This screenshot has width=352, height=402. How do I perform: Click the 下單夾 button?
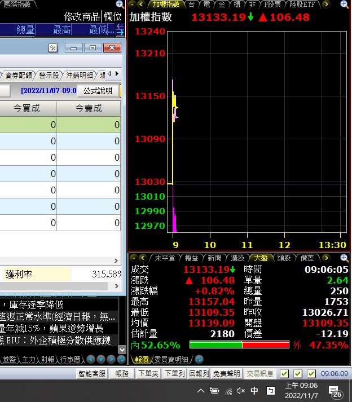pos(148,374)
